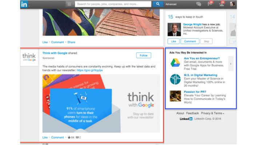
Task: Skip George Wright's update card
Action: [206, 41]
